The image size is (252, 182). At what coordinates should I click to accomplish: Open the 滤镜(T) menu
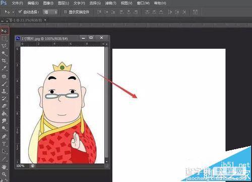(x=110, y=3)
